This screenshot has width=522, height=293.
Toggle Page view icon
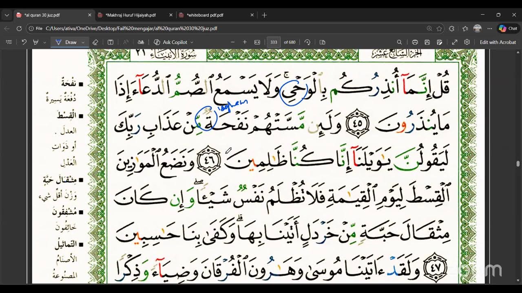322,42
